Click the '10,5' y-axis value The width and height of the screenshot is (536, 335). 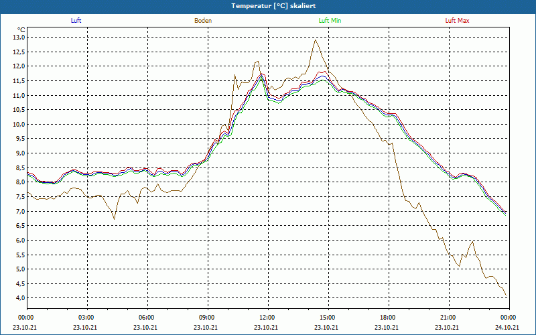19,109
